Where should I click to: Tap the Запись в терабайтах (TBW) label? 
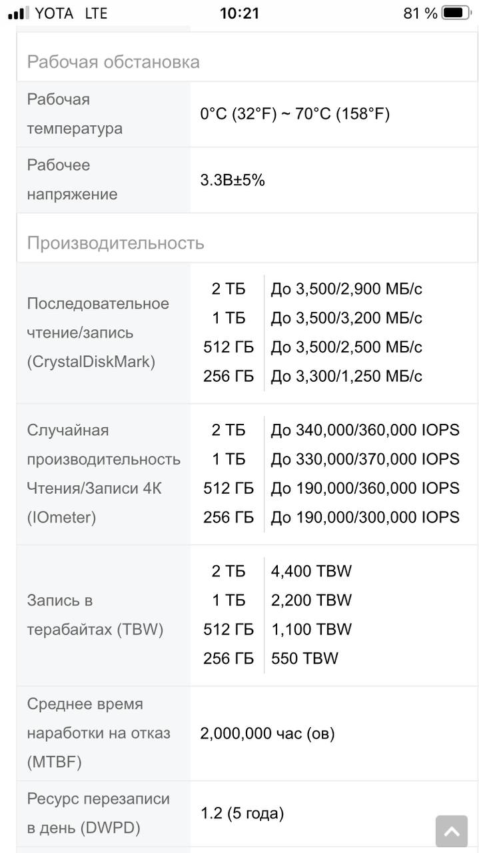95,615
